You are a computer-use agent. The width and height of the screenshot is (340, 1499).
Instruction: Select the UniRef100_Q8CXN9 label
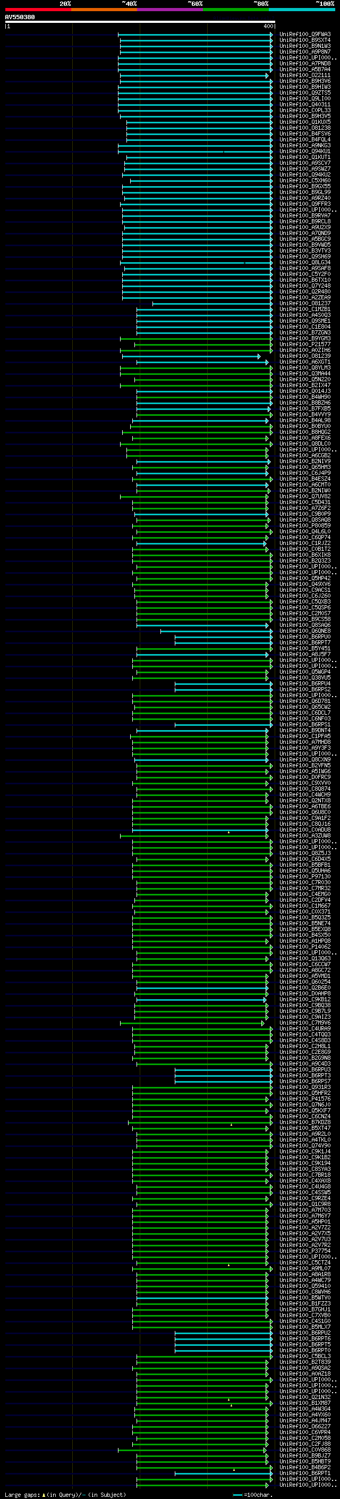click(305, 759)
